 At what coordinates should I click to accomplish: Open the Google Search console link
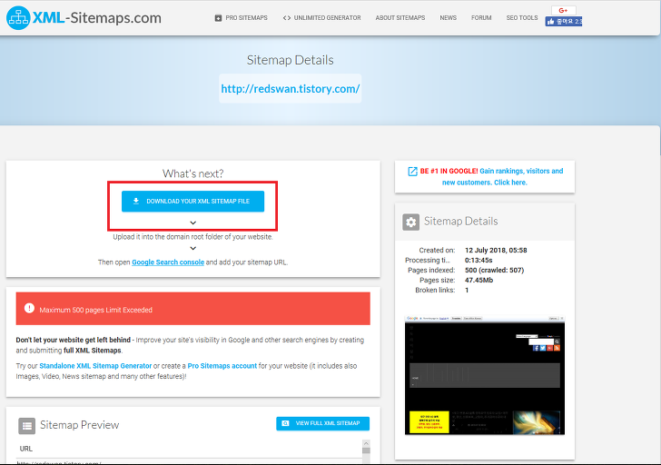click(x=168, y=262)
